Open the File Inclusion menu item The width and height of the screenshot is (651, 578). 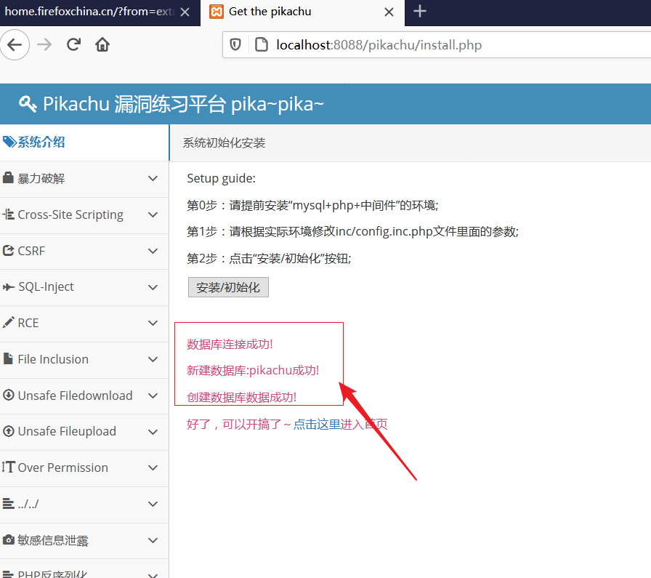[84, 359]
